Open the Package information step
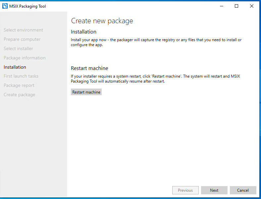This screenshot has height=199, width=261. [25, 58]
